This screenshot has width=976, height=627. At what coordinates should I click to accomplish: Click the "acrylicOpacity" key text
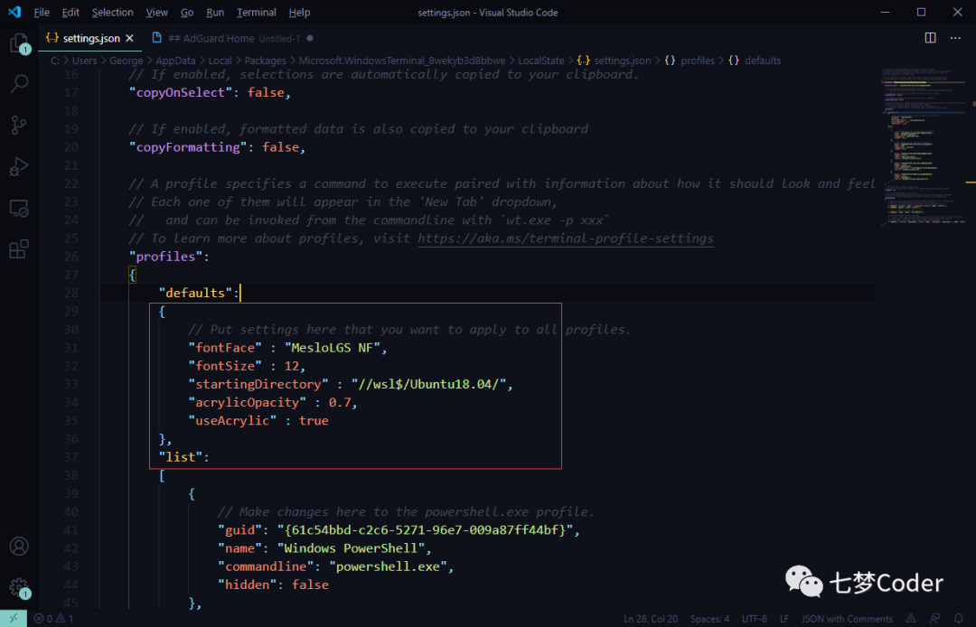click(247, 402)
